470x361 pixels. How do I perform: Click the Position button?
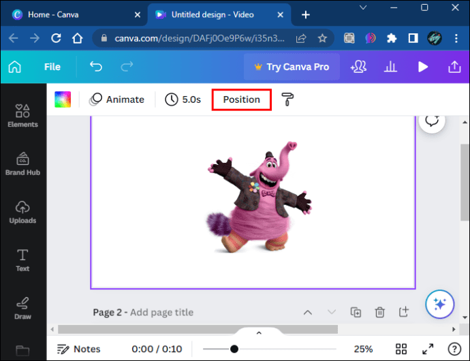[242, 99]
